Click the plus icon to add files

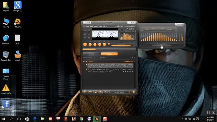[x=85, y=92]
